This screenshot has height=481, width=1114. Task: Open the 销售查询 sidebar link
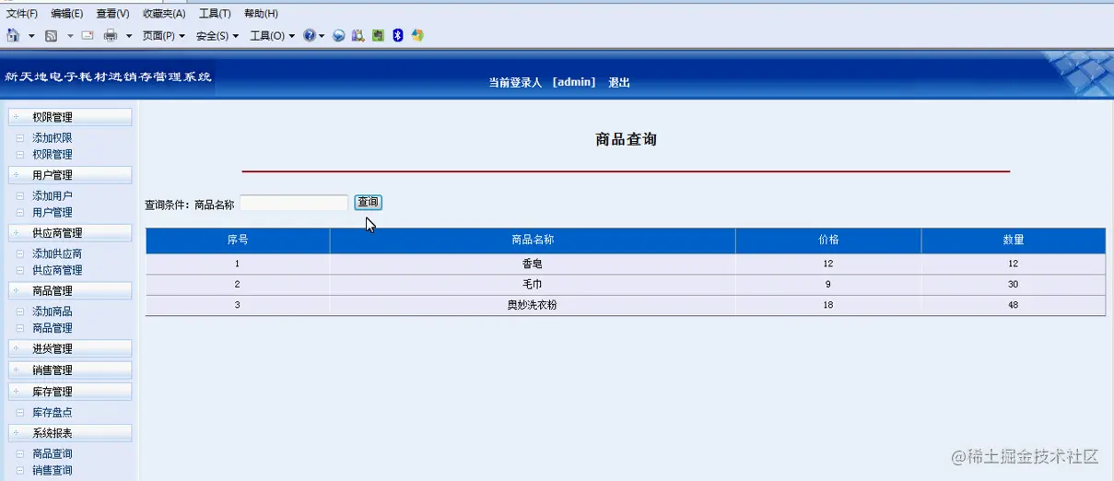click(53, 471)
